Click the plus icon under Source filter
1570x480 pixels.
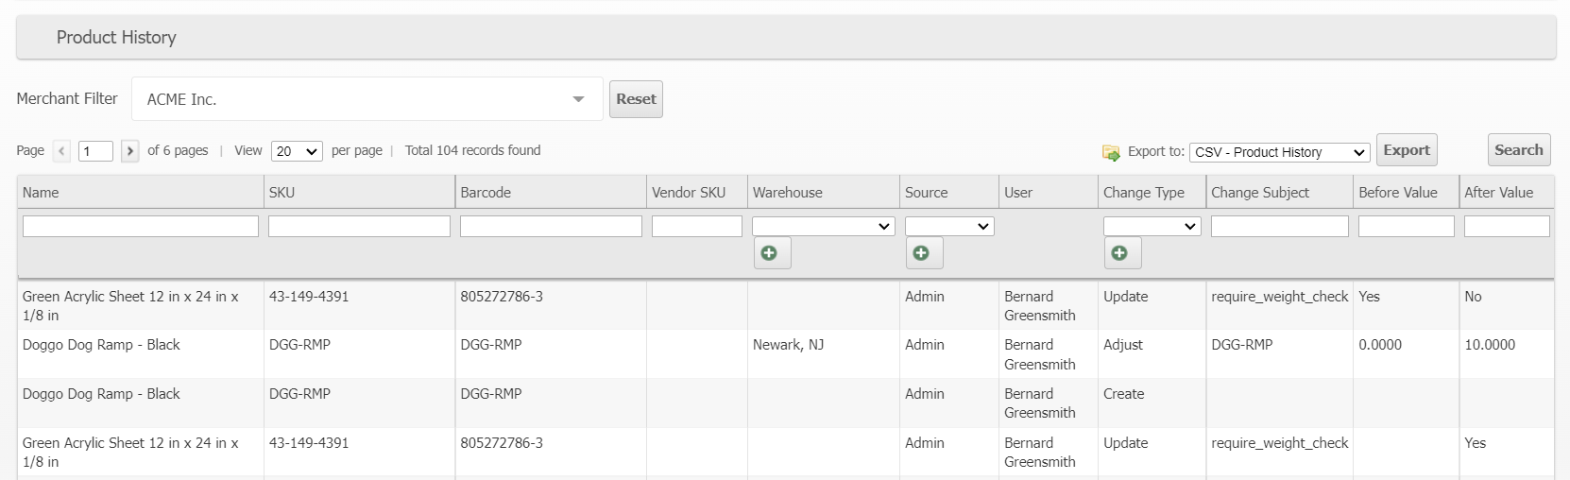923,253
